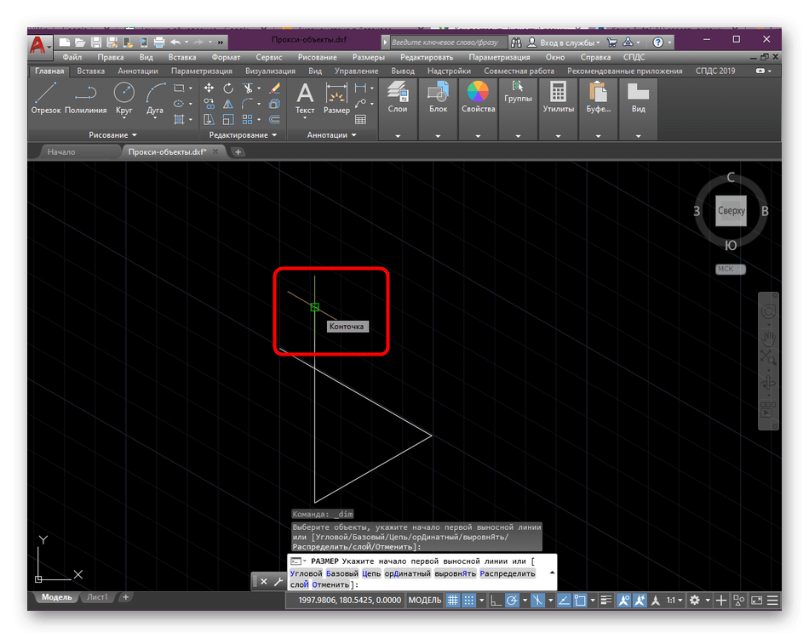Expand the quick access toolbar overflow arrows
Viewport: 809px width, 638px height.
pos(221,43)
